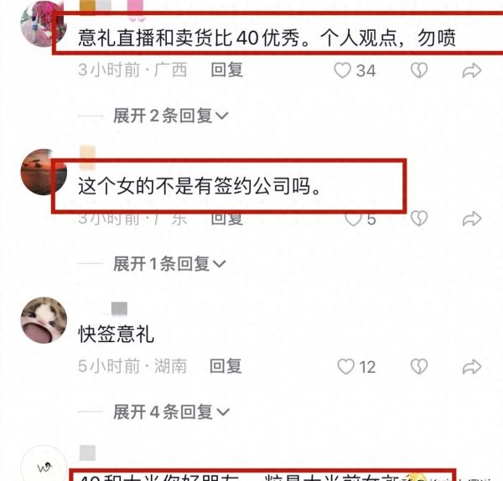503x481 pixels.
Task: Share the comment from 广西
Action: 472,70
